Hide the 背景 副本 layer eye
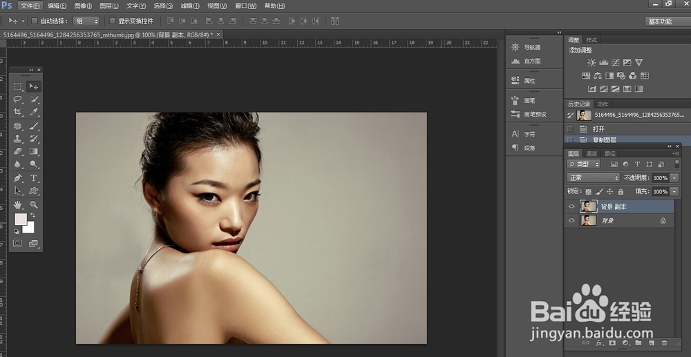Image resolution: width=691 pixels, height=357 pixels. [x=571, y=206]
